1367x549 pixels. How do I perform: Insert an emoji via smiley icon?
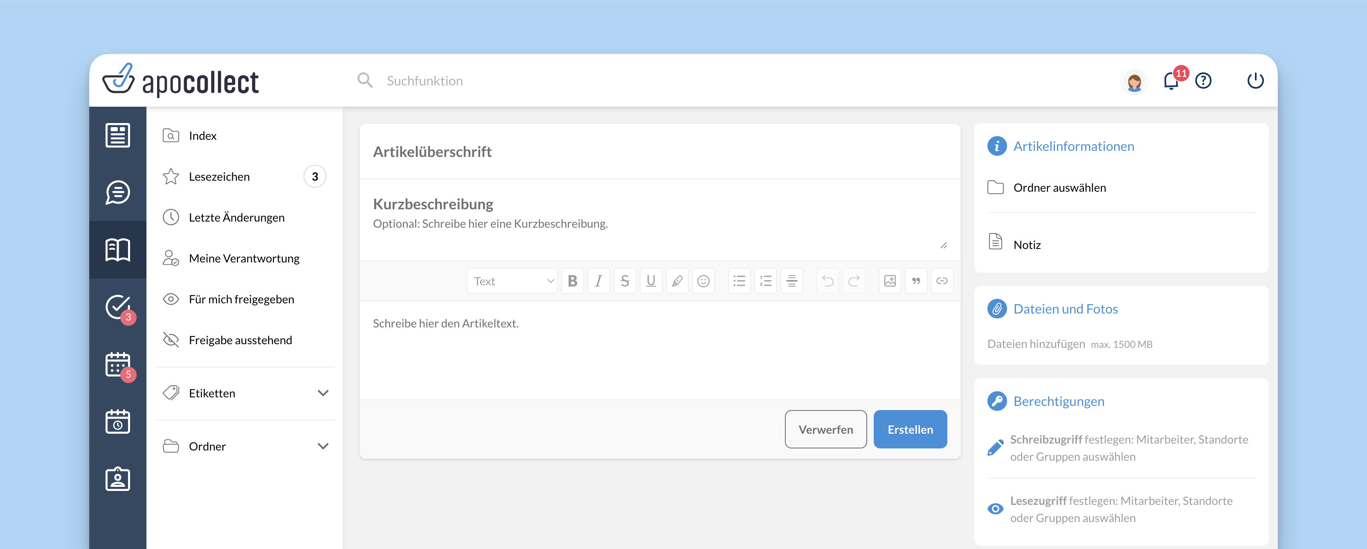coord(703,281)
